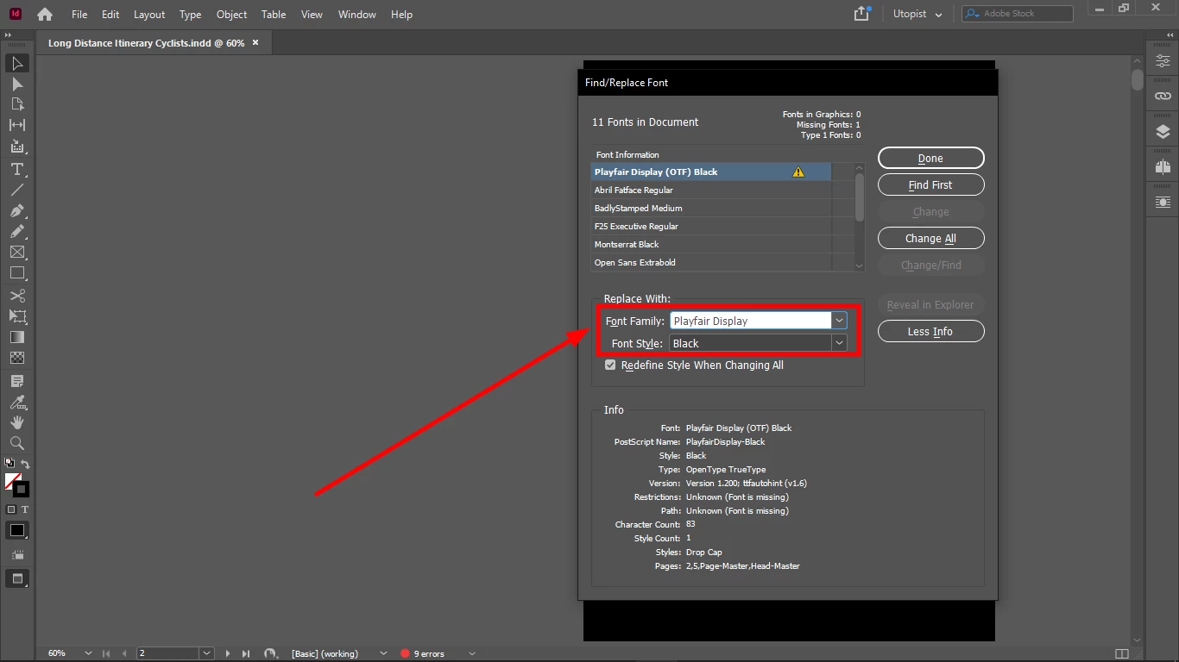Select the Gap tool

pos(17,126)
